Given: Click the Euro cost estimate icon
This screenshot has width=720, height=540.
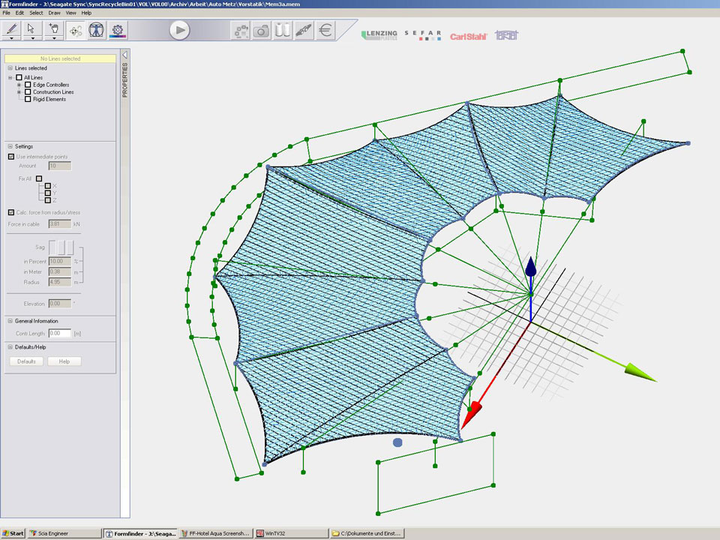Looking at the screenshot, I should click(x=325, y=31).
